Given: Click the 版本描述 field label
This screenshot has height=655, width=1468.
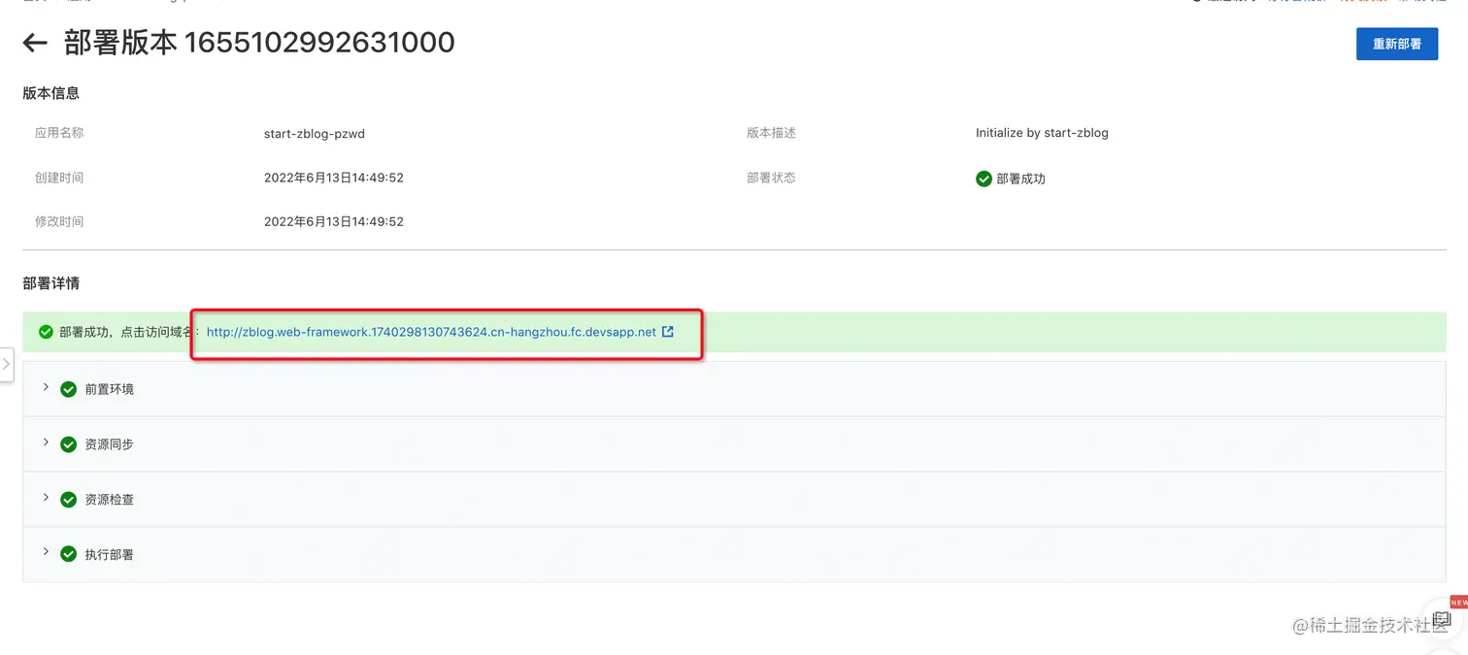Looking at the screenshot, I should point(771,133).
